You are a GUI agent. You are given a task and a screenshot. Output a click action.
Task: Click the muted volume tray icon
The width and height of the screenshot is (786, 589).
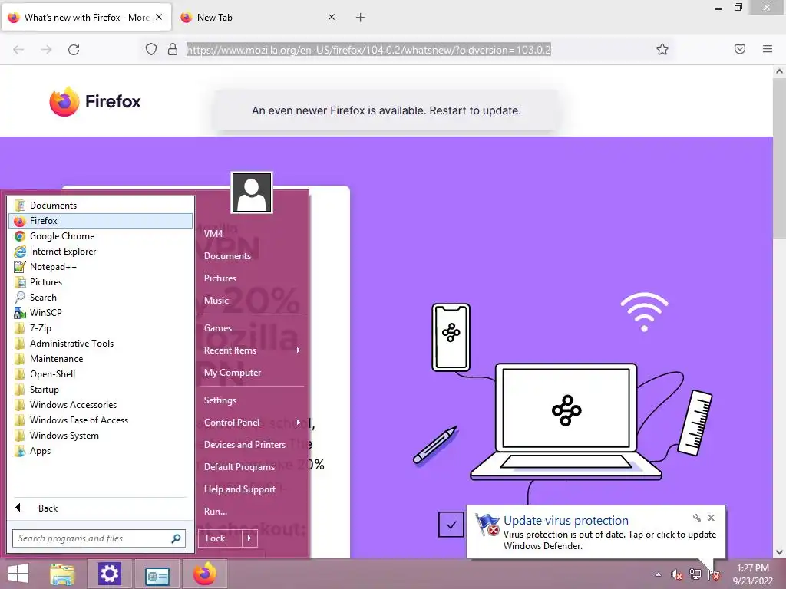tap(677, 574)
